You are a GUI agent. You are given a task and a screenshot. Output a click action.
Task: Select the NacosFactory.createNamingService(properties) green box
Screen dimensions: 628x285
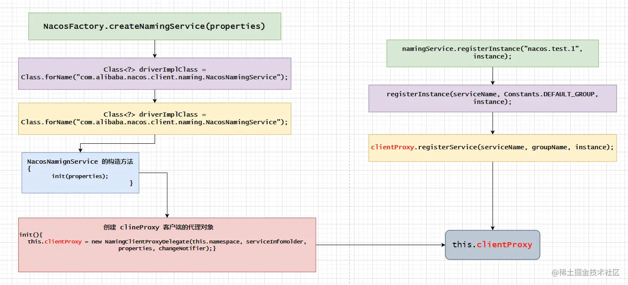pyautogui.click(x=154, y=26)
